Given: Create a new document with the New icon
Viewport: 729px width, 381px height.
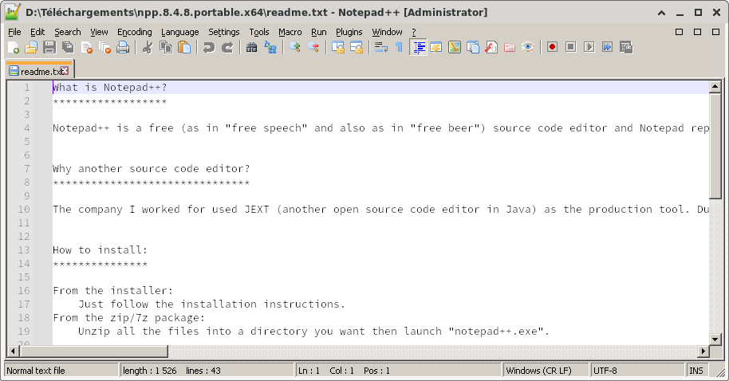Looking at the screenshot, I should pyautogui.click(x=13, y=47).
